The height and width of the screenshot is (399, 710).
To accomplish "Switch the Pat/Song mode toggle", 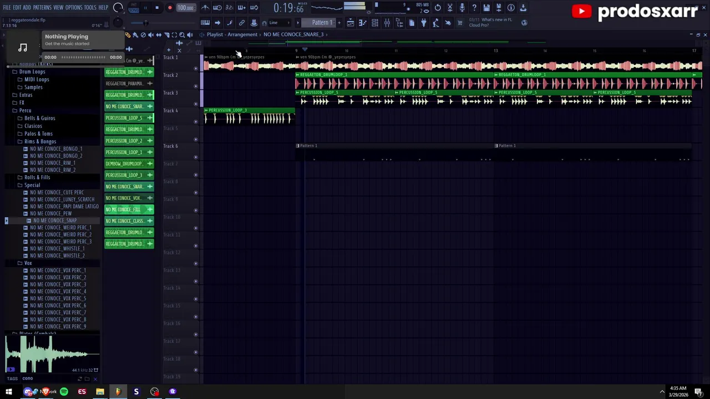I will [134, 8].
